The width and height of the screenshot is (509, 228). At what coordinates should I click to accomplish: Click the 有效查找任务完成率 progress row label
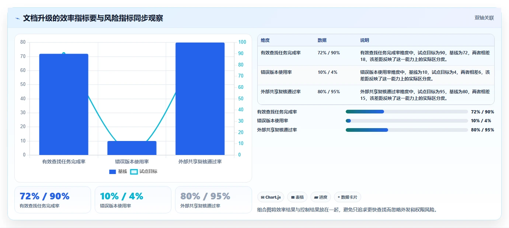tap(277, 112)
